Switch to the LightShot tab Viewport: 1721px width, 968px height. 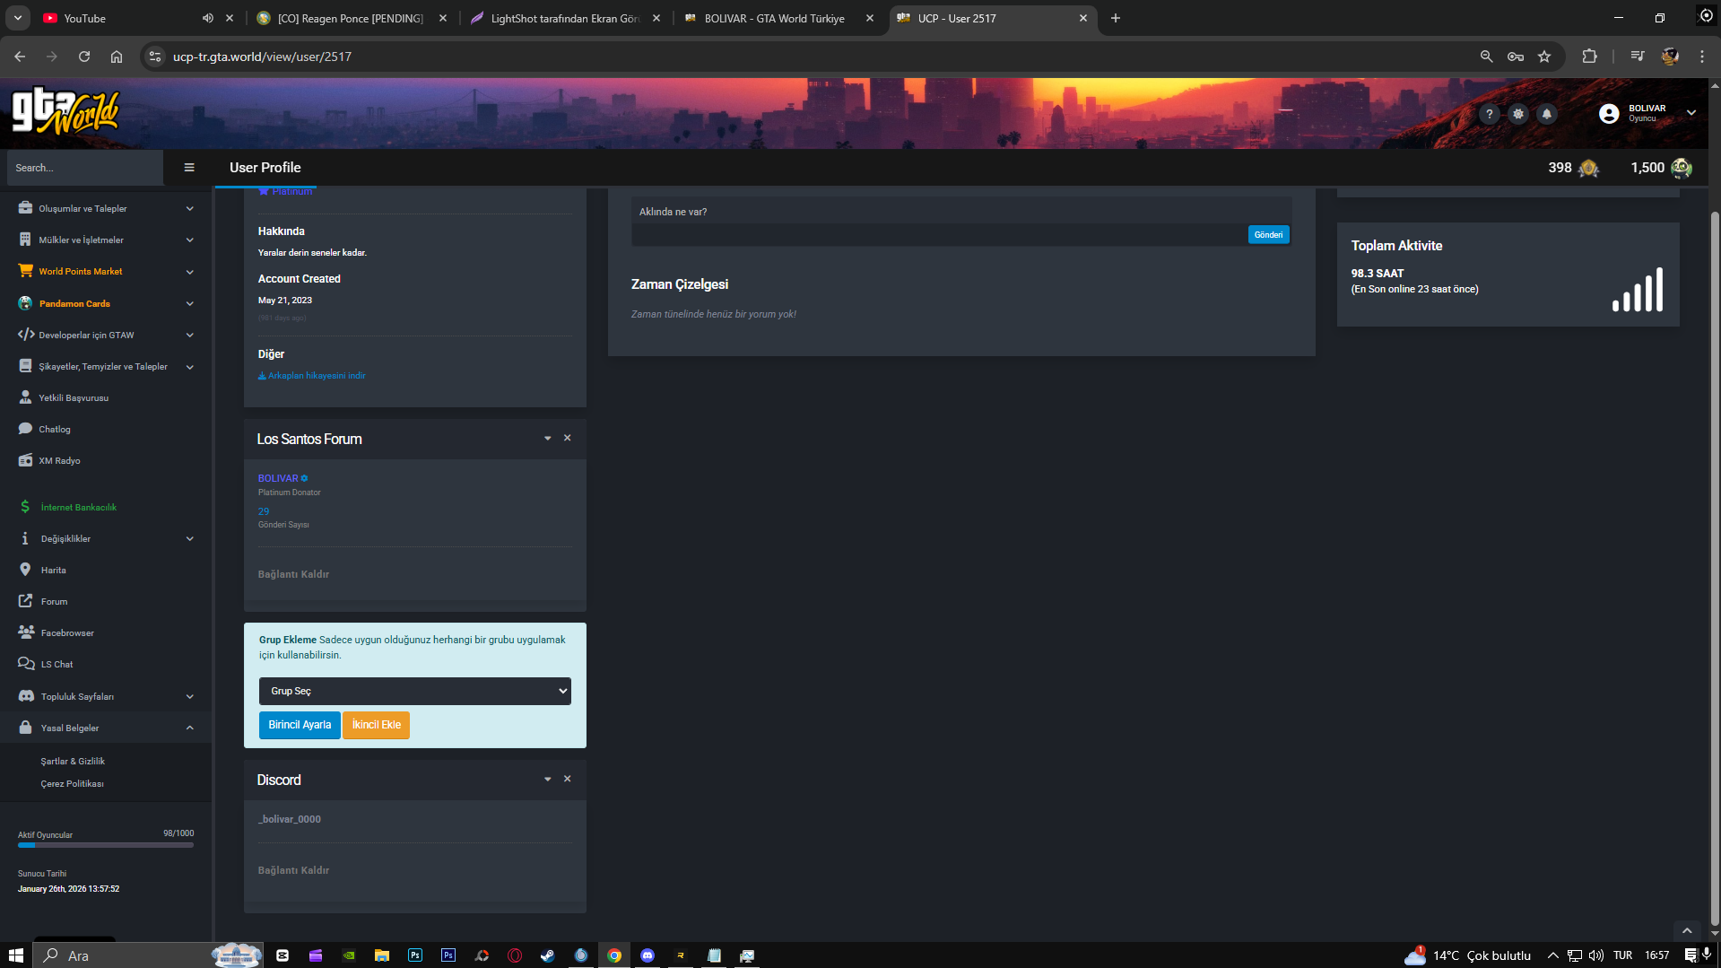[x=564, y=18]
